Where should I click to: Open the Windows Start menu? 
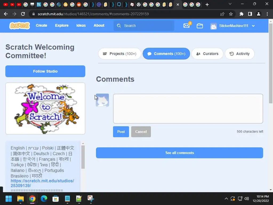(9, 199)
